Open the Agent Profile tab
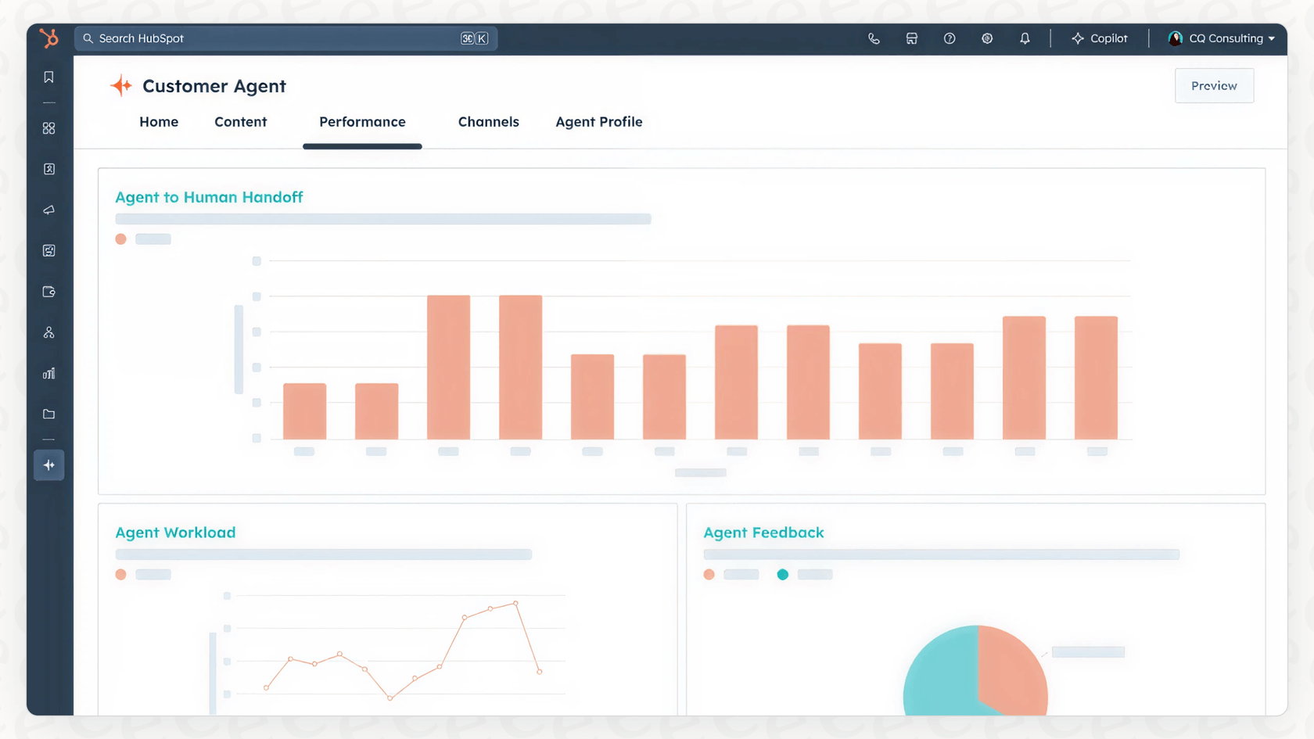Viewport: 1314px width, 739px height. [598, 122]
